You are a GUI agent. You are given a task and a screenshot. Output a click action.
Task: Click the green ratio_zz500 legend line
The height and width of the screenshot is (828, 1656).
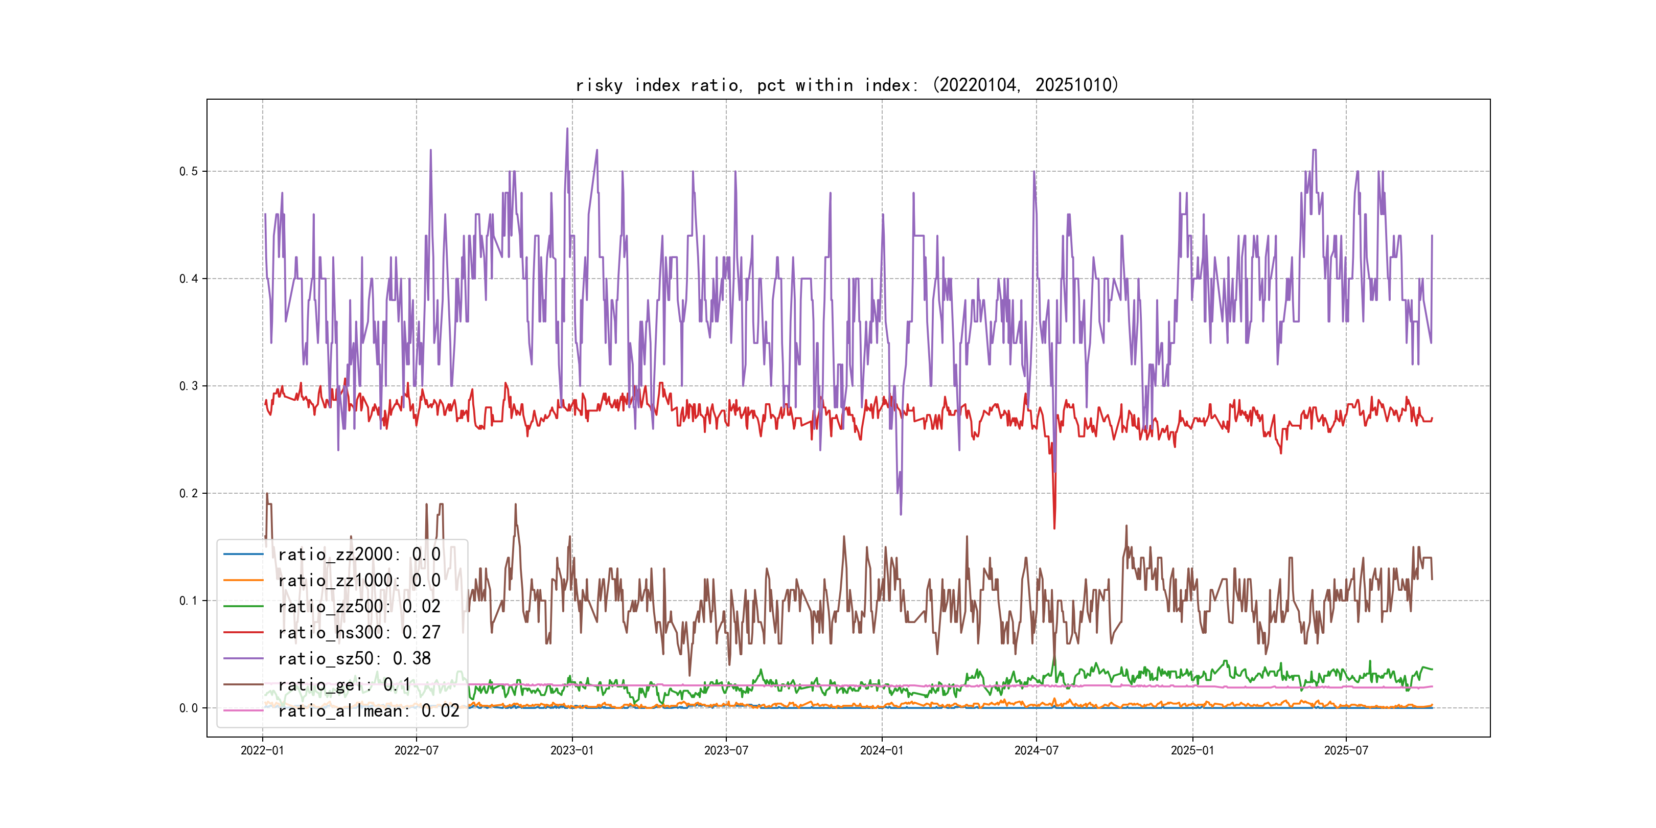pyautogui.click(x=243, y=606)
